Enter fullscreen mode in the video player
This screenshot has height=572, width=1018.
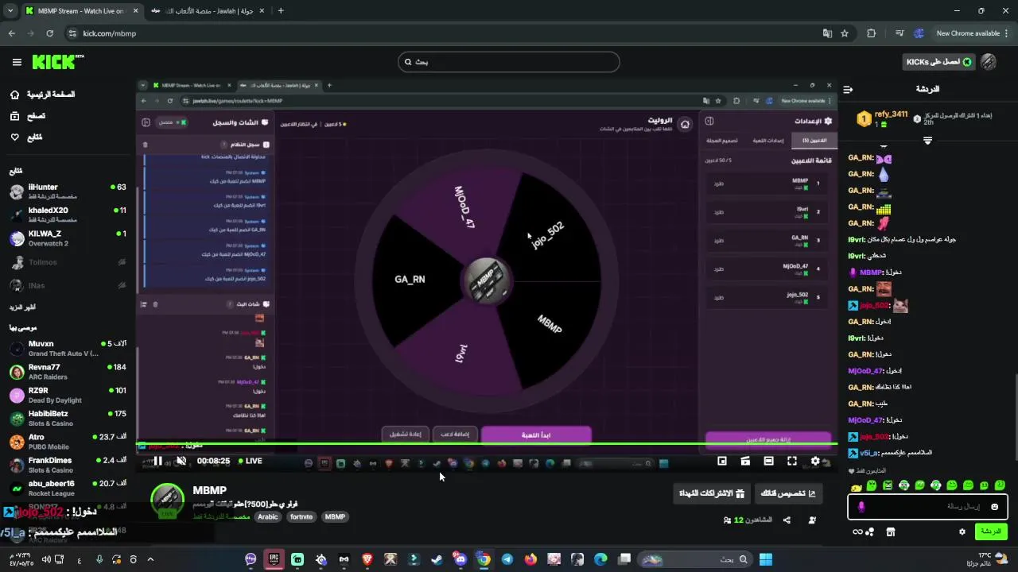[x=791, y=461]
